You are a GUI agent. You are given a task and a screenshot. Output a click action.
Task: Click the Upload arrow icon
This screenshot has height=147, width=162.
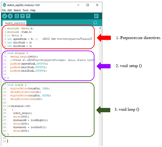[10, 16]
